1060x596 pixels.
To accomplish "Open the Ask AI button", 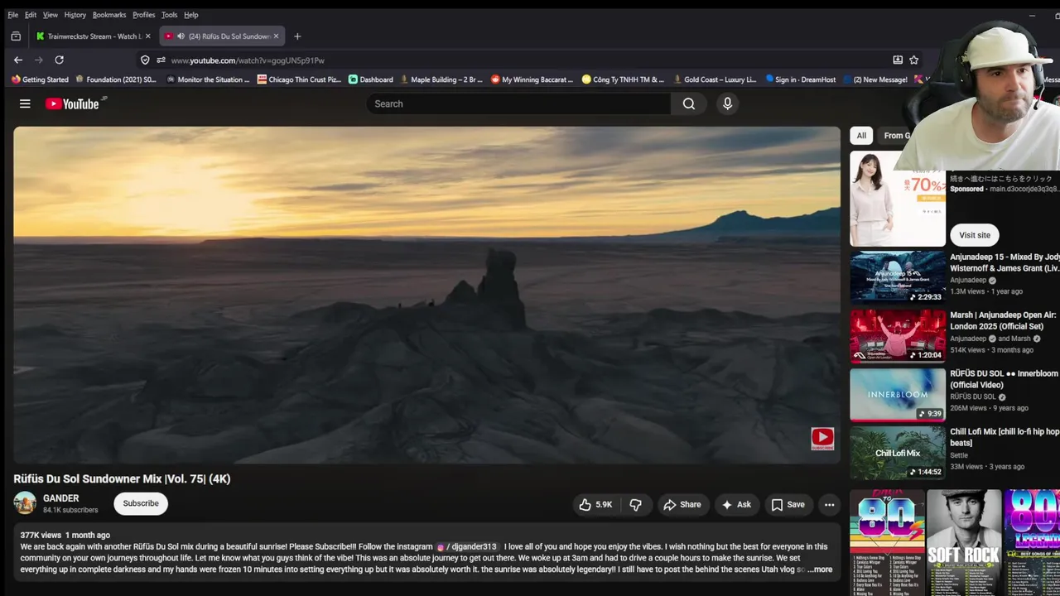I will [735, 504].
